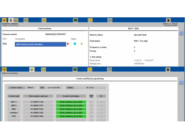Click the vehicle icon in Diagnostic Memory toolbar

[4, 20]
